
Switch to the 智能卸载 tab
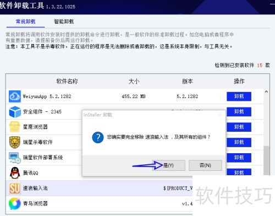tap(64, 21)
